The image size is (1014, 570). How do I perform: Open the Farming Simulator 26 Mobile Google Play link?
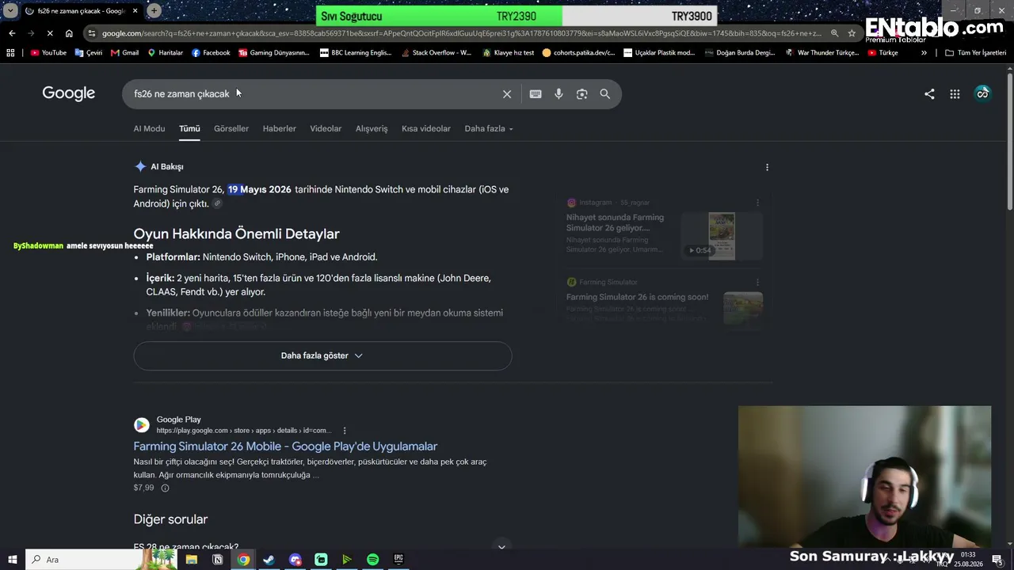(285, 446)
